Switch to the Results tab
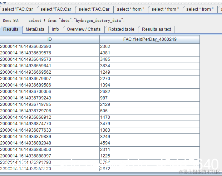This screenshot has height=176, width=222. 11,29
